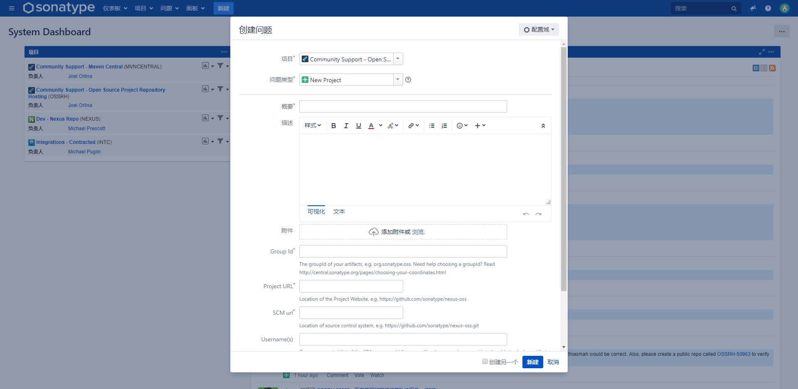Click into the Group Id input field
The height and width of the screenshot is (389, 798).
403,251
